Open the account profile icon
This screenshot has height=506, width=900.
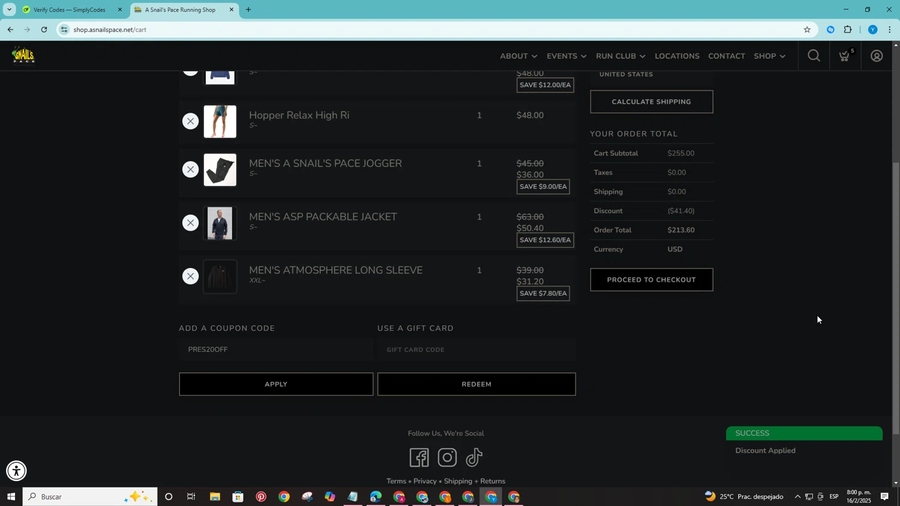pyautogui.click(x=877, y=56)
